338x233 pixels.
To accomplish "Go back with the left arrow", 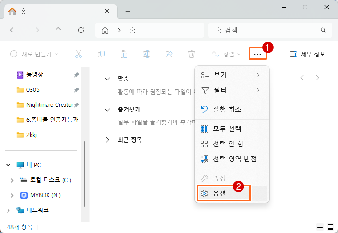I will 13,30.
